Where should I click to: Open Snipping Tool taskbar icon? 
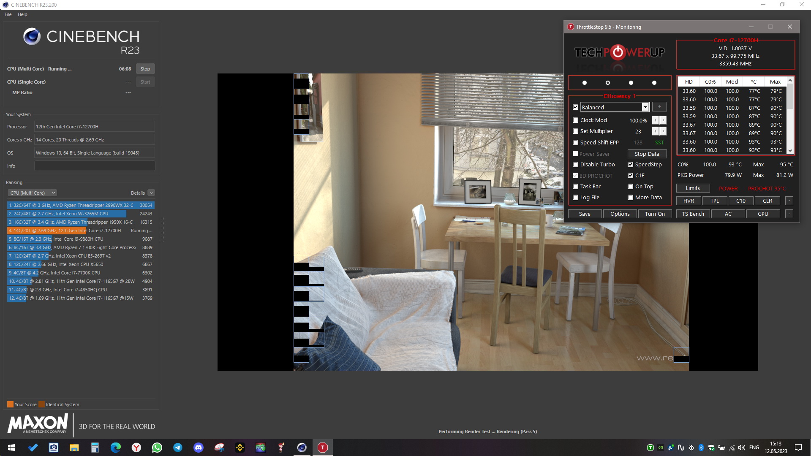pyautogui.click(x=219, y=448)
